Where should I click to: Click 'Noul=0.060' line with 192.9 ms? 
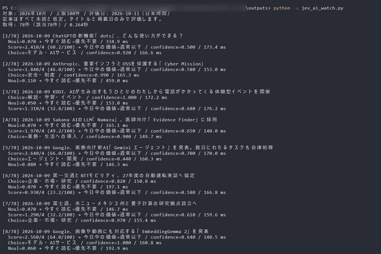[68, 248]
